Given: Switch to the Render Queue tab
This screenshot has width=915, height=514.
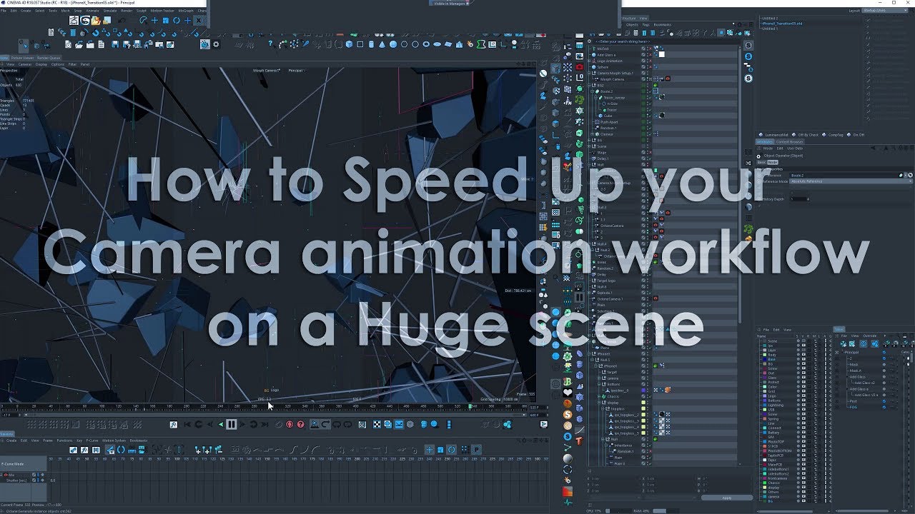Looking at the screenshot, I should tap(49, 58).
